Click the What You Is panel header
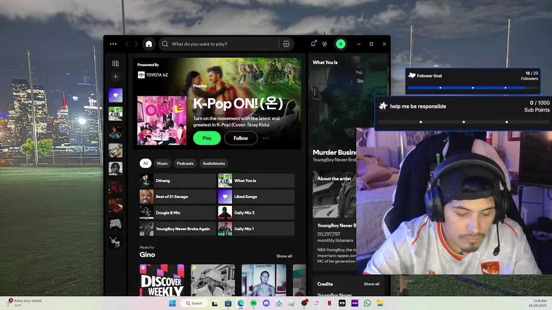 (325, 62)
